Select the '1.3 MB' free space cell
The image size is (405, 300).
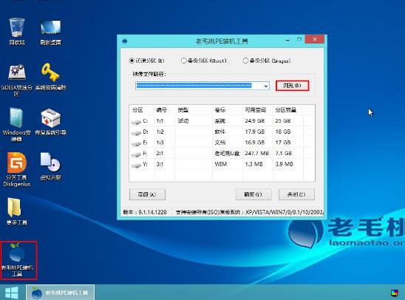pyautogui.click(x=253, y=164)
